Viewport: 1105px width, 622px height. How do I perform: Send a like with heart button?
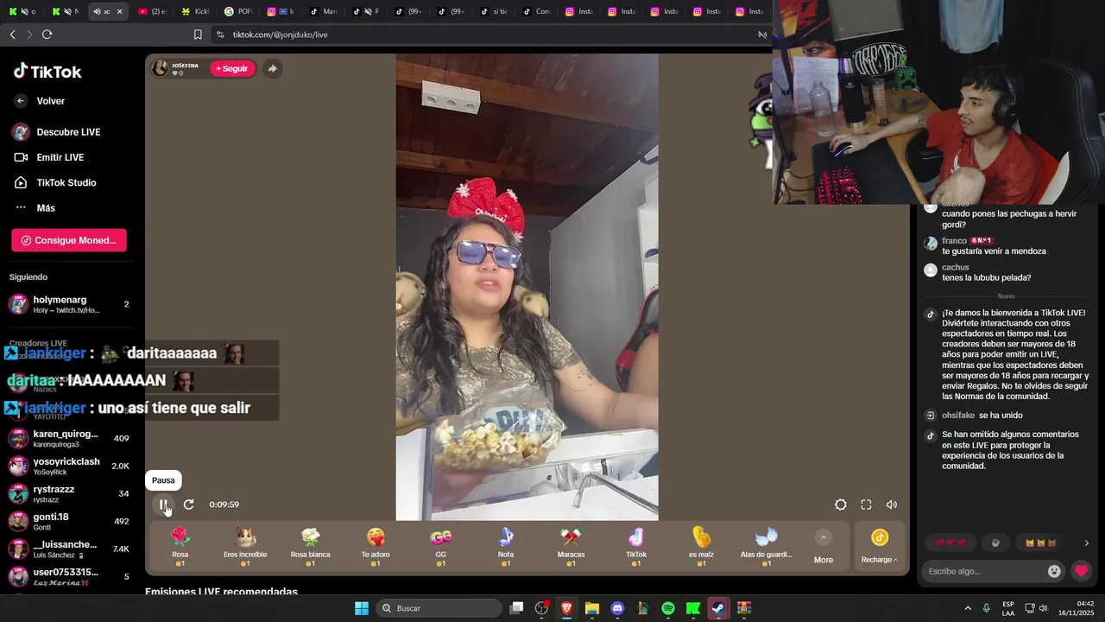pyautogui.click(x=1081, y=571)
